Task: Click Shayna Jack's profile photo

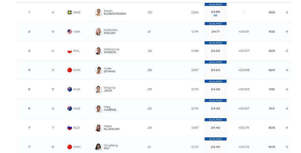Action: tap(98, 89)
